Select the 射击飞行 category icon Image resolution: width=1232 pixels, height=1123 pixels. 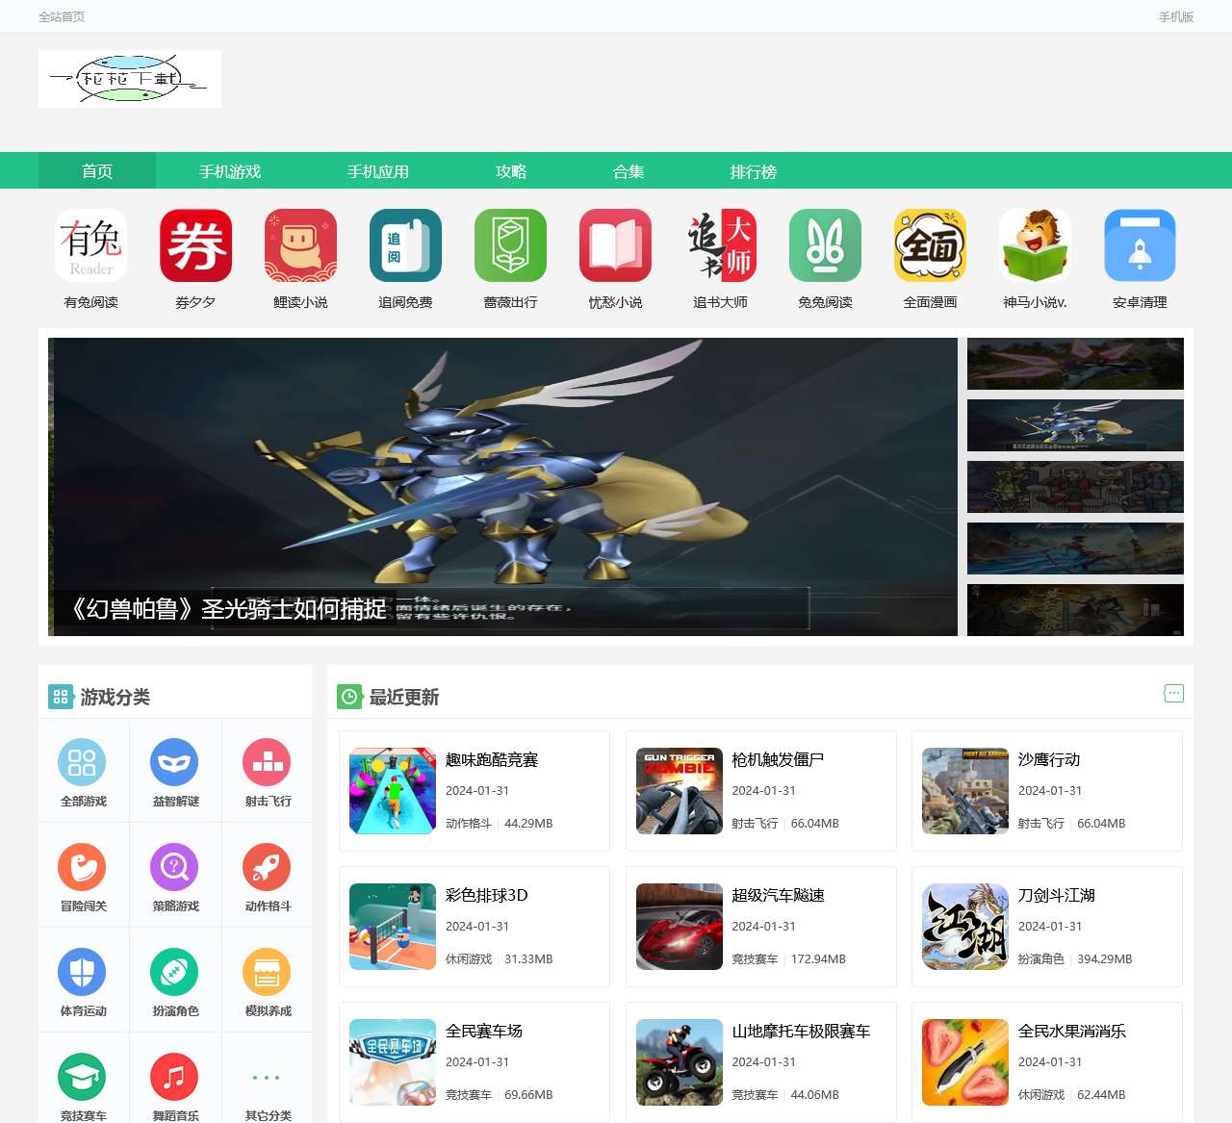(x=267, y=762)
